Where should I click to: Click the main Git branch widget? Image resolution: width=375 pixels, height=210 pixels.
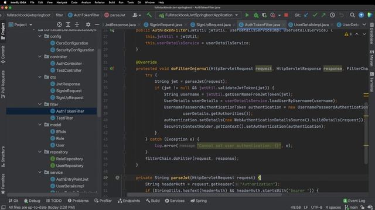351,208
